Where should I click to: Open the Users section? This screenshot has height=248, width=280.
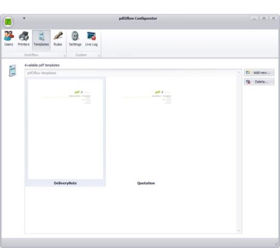coord(9,39)
